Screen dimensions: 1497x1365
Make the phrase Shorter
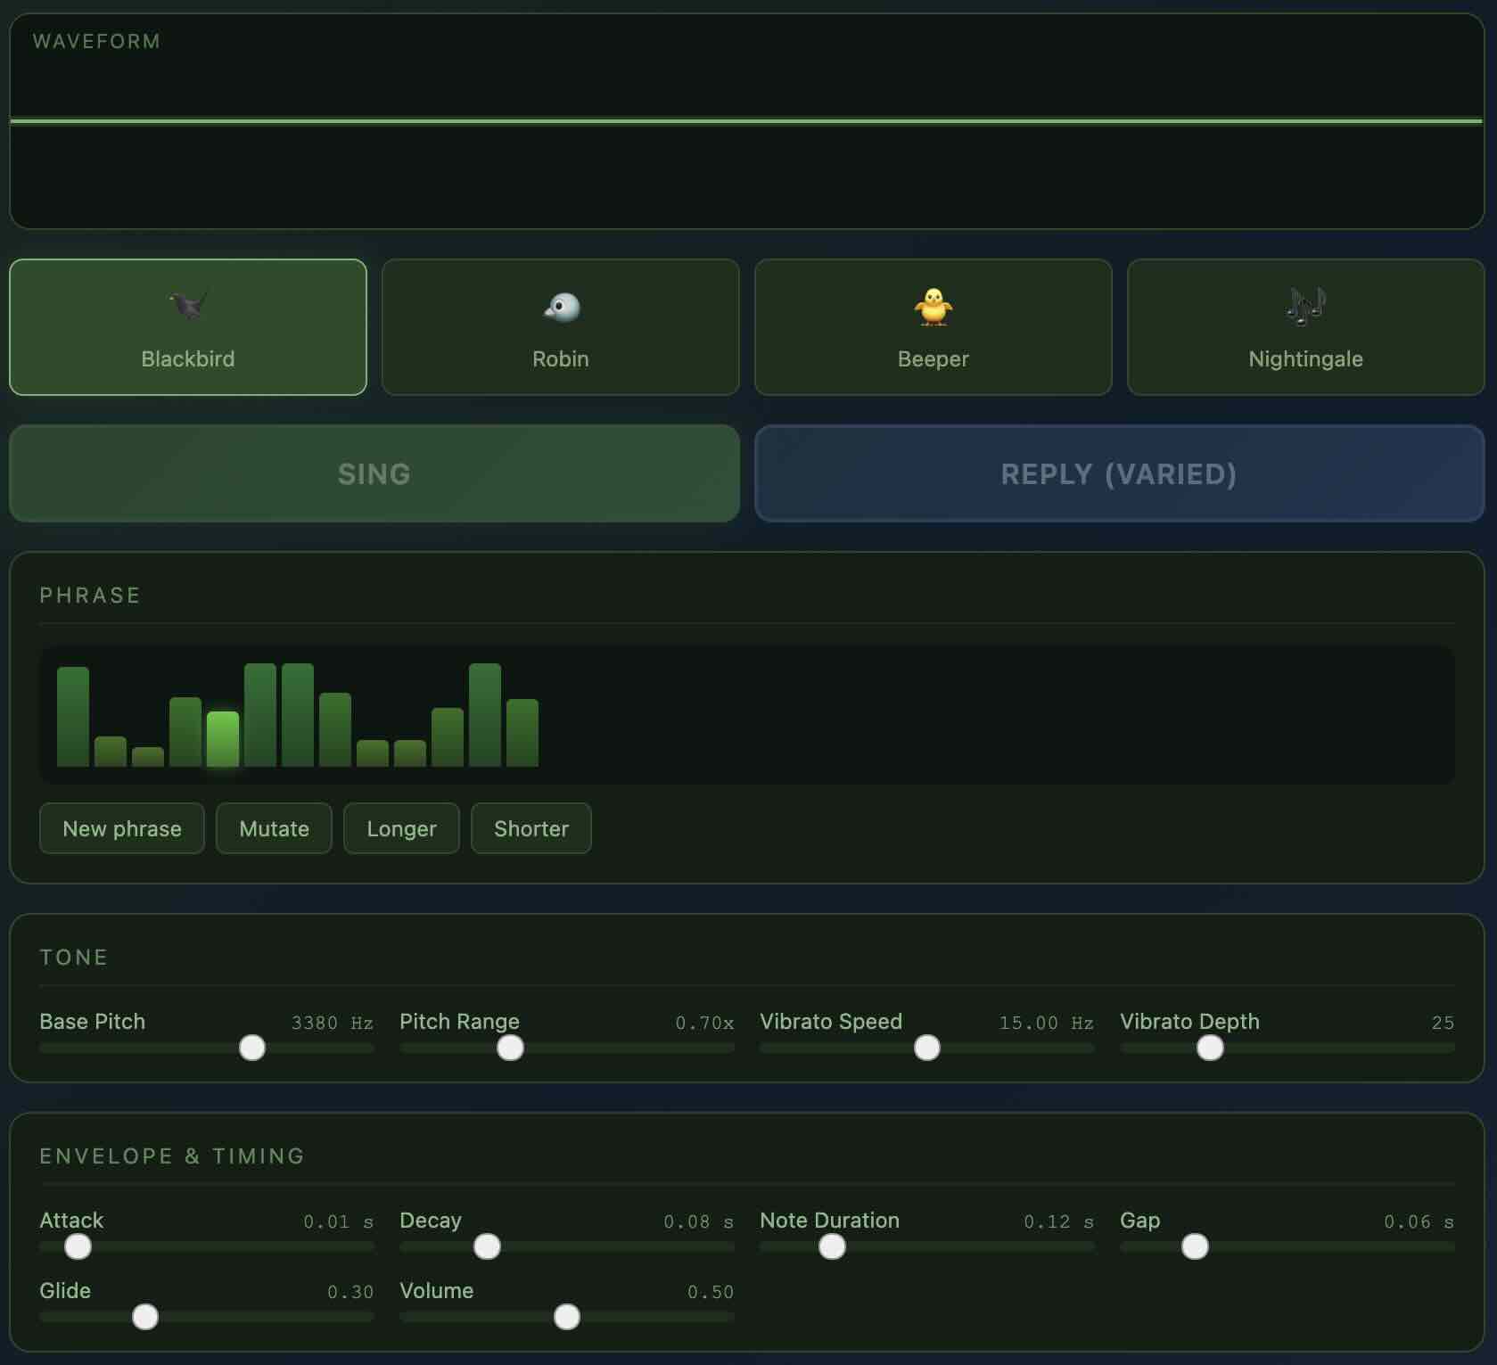click(x=531, y=828)
